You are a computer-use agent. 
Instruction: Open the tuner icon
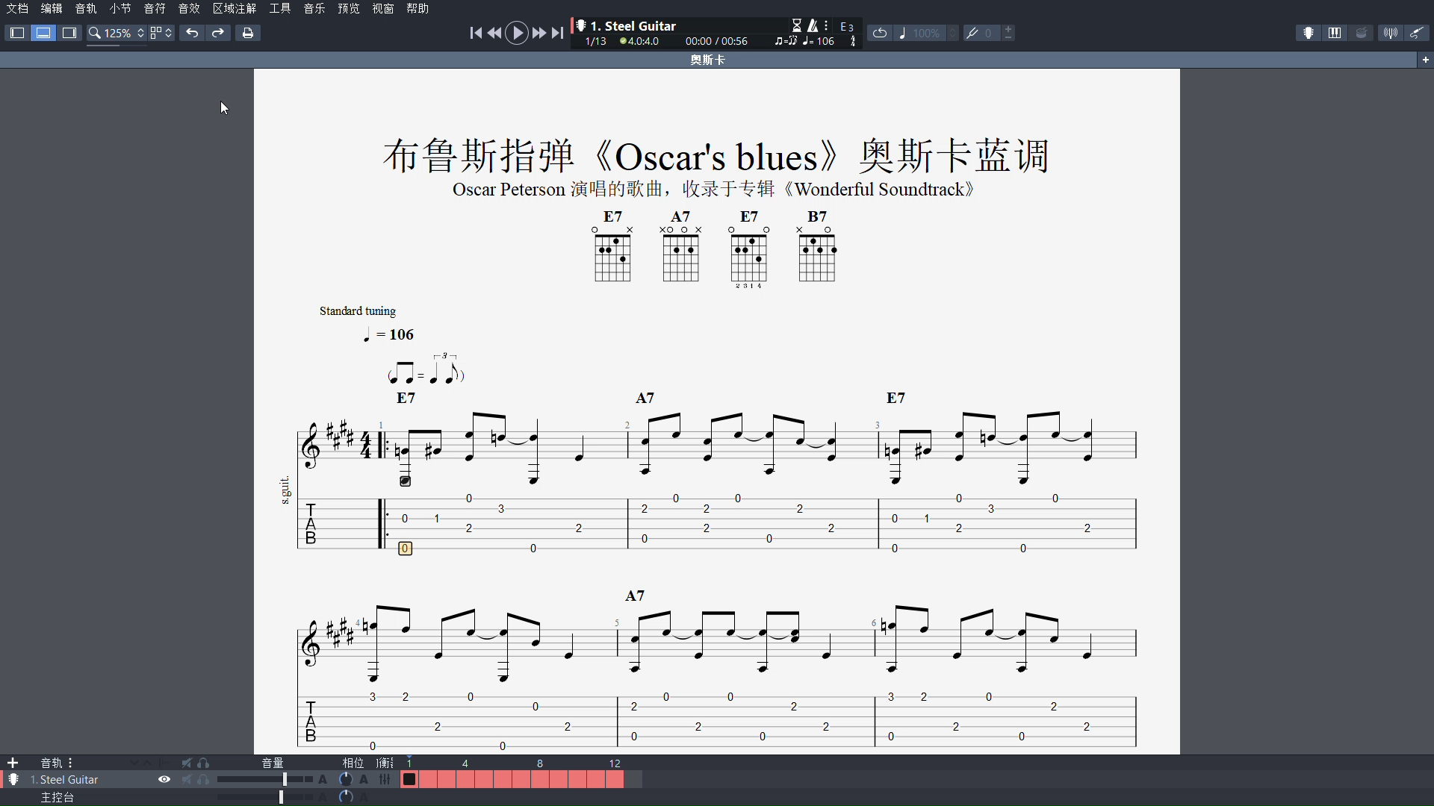click(1390, 33)
